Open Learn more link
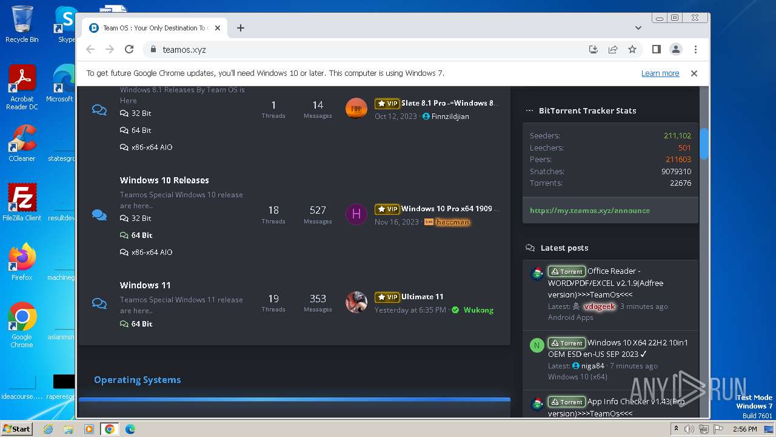This screenshot has height=437, width=776. [x=660, y=73]
